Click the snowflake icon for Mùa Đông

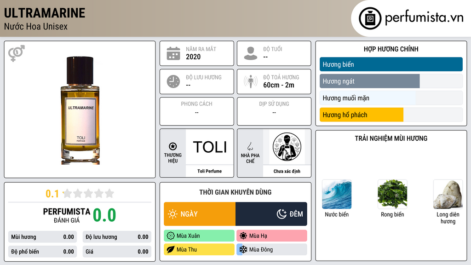tap(243, 249)
